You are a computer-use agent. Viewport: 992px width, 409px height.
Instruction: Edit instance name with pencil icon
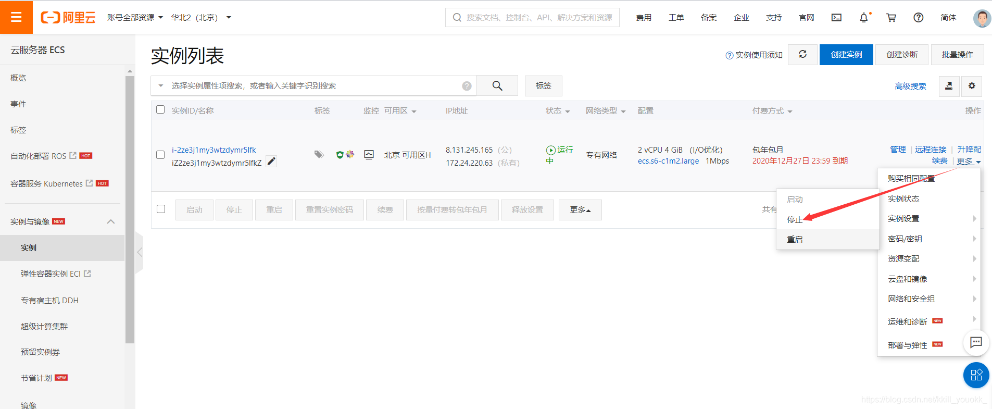click(271, 162)
